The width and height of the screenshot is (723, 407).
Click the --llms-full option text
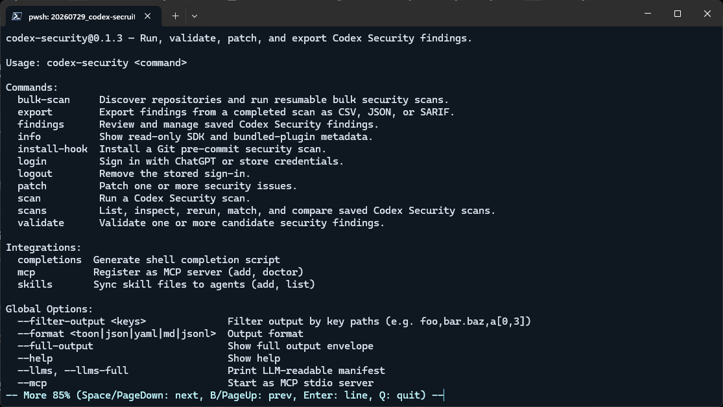(x=99, y=371)
